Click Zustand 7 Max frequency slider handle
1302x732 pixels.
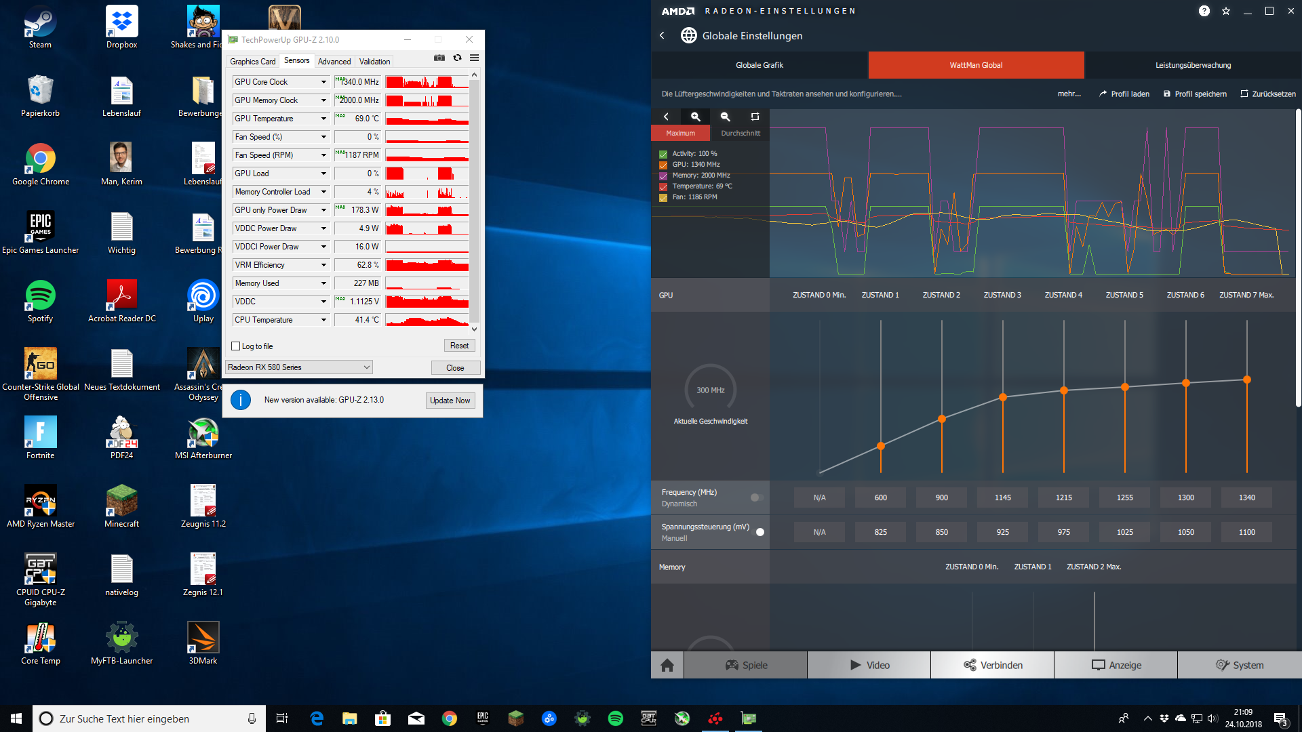pos(1246,380)
